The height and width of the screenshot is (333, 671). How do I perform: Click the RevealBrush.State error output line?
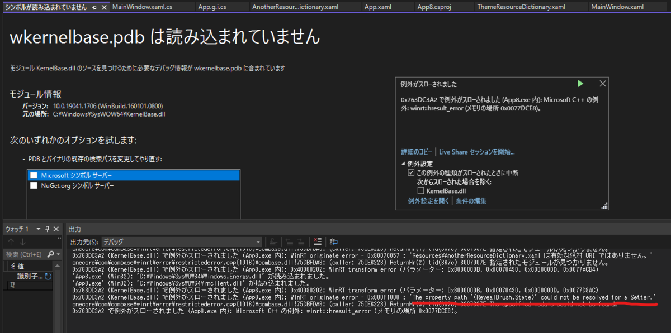point(364,297)
